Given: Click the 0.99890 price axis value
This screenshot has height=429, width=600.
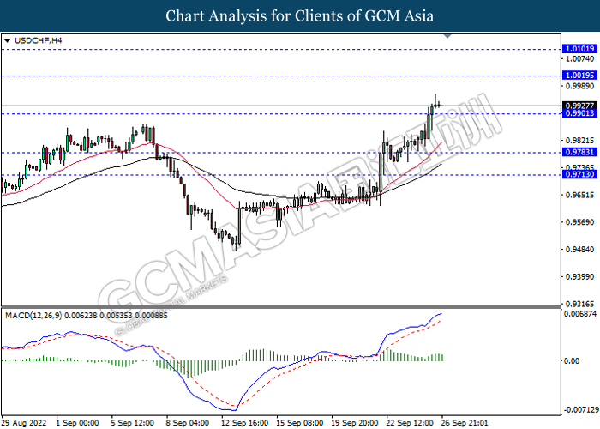Looking at the screenshot, I should (x=579, y=86).
